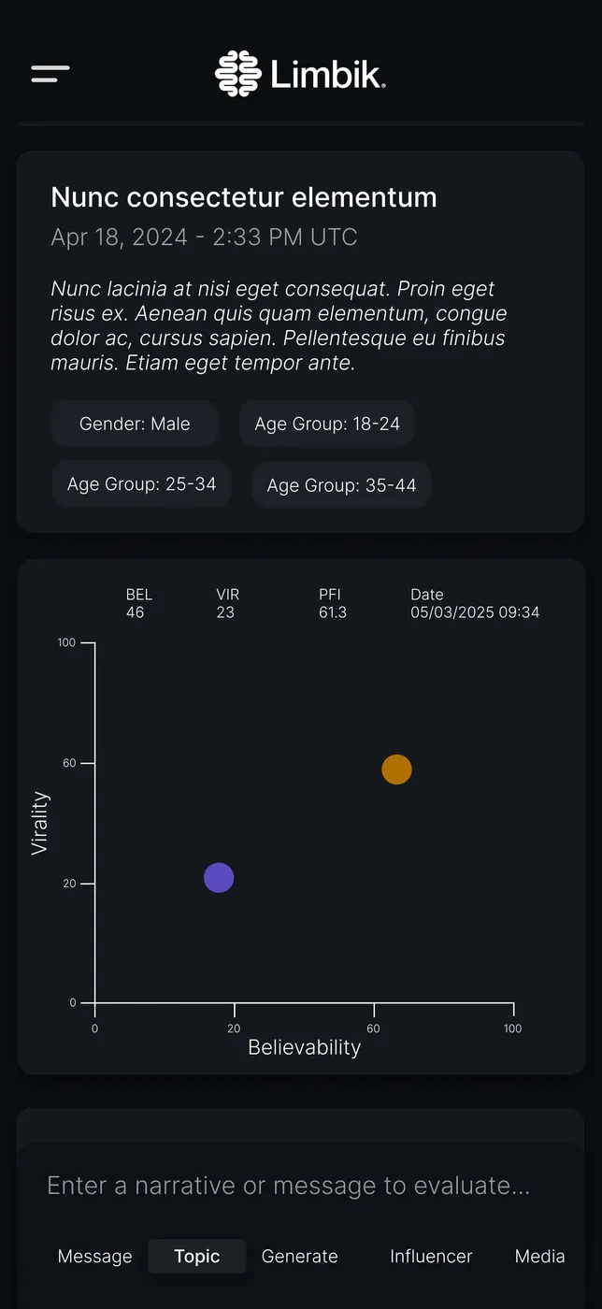Click the Gender: Male tag
Screen dimensions: 602x1309
tap(135, 424)
